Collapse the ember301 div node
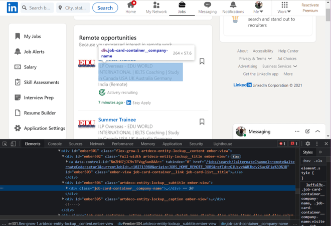This screenshot has height=226, width=331. 59,150
